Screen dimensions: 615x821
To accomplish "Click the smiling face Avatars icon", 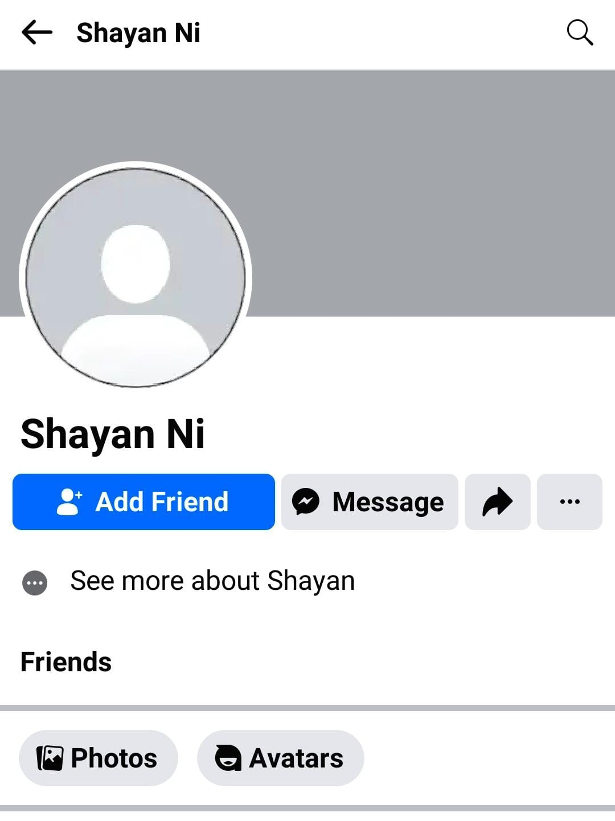I will point(228,758).
